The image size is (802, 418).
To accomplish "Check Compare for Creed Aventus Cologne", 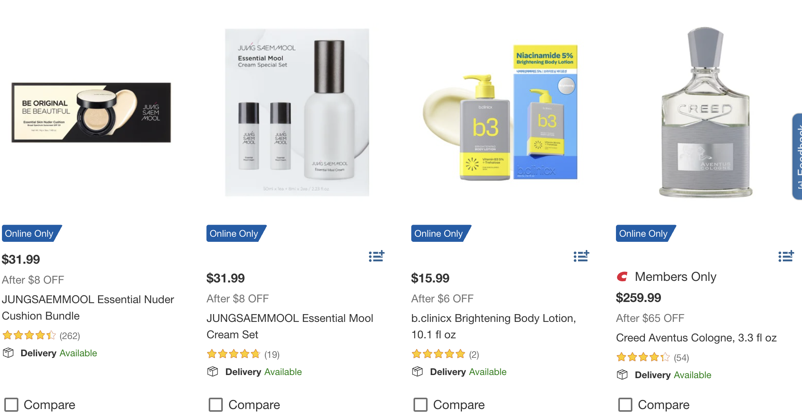I will (625, 405).
